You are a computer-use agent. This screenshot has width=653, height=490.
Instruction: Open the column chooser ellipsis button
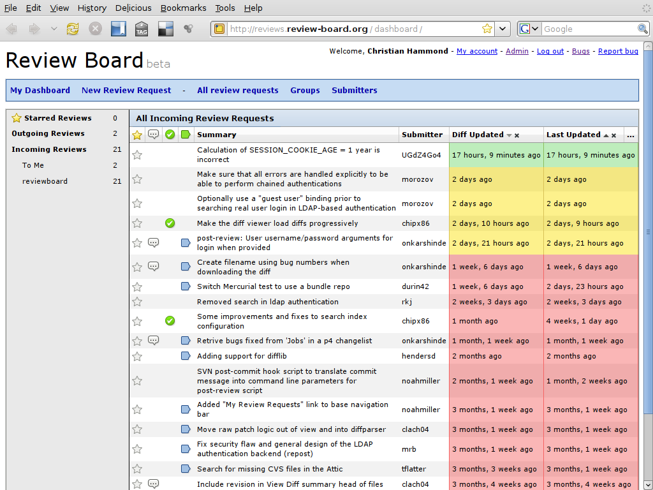[x=631, y=135]
